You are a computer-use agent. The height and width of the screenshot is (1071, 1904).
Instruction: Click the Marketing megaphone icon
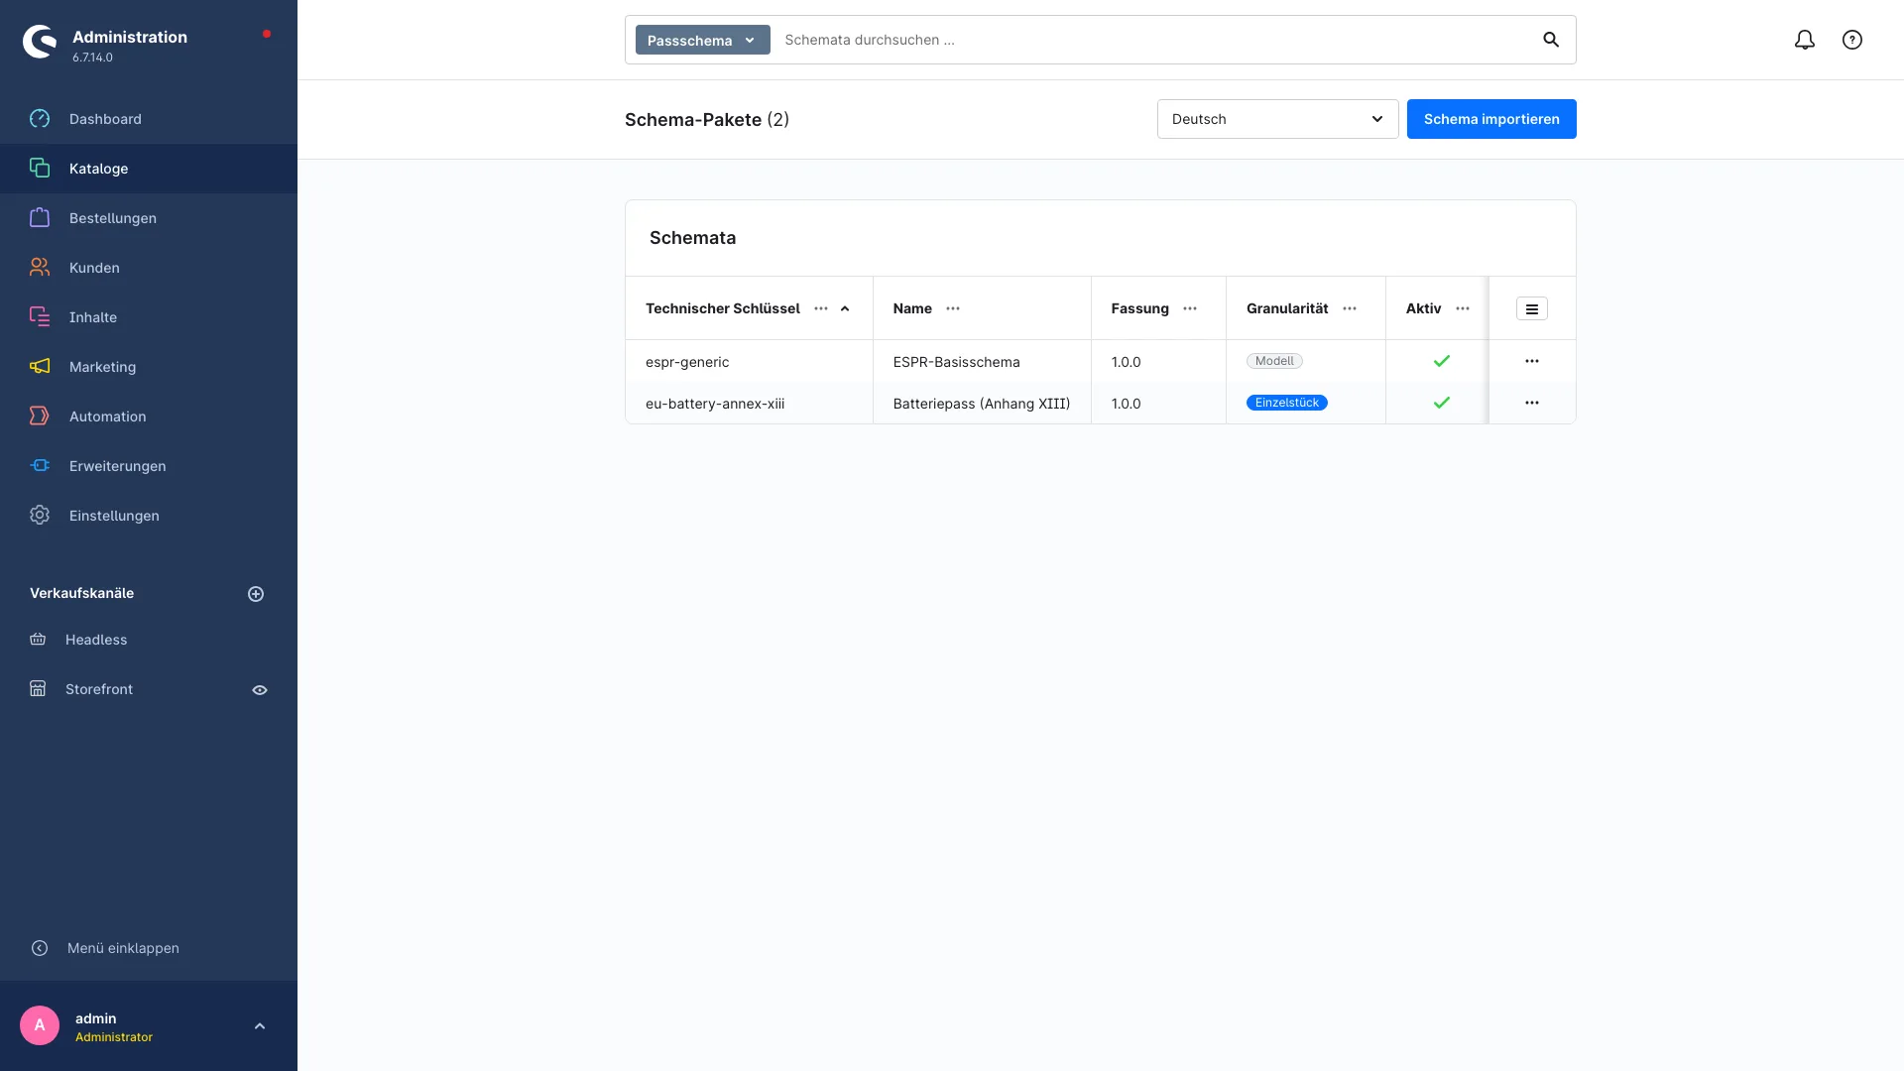40,367
